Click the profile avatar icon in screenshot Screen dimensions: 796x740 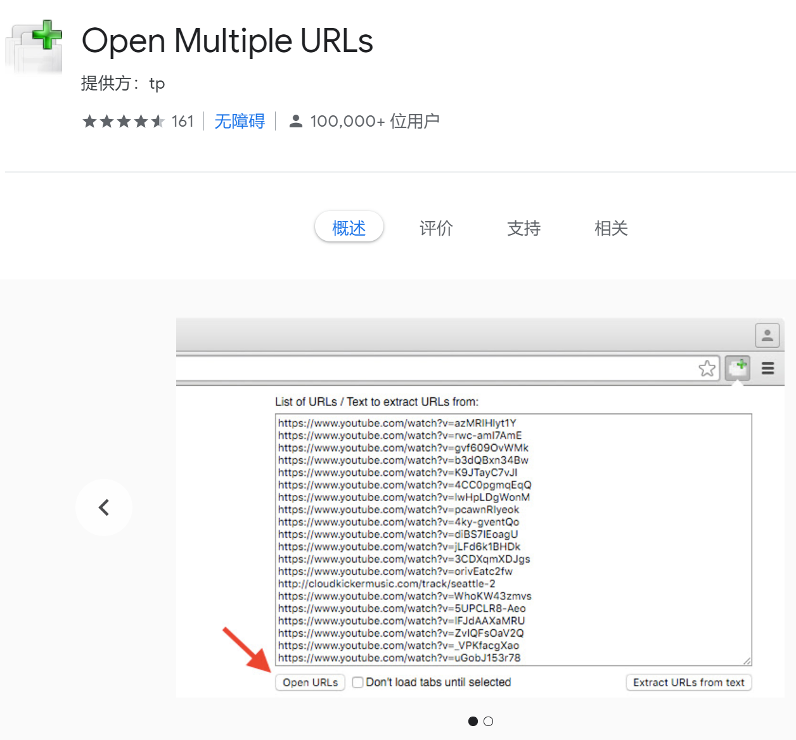[x=767, y=335]
